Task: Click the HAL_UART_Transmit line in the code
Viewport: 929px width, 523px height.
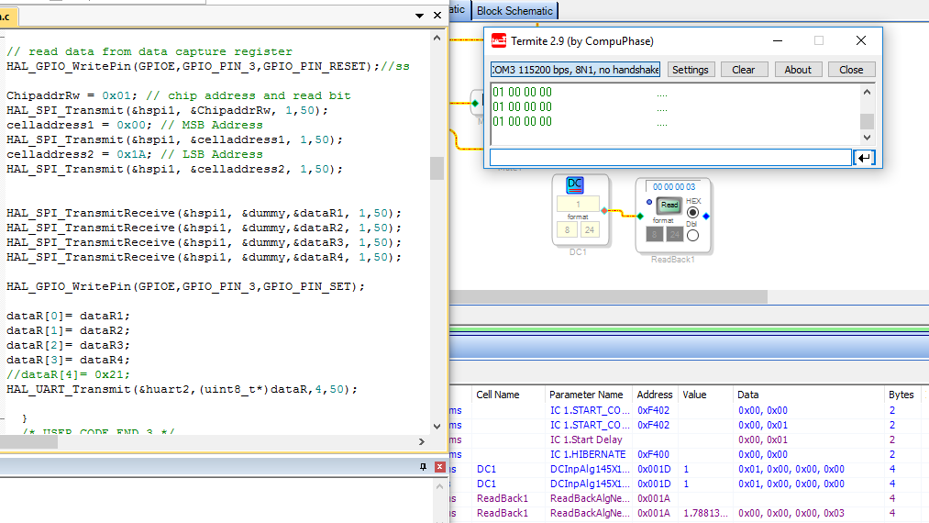Action: click(182, 389)
